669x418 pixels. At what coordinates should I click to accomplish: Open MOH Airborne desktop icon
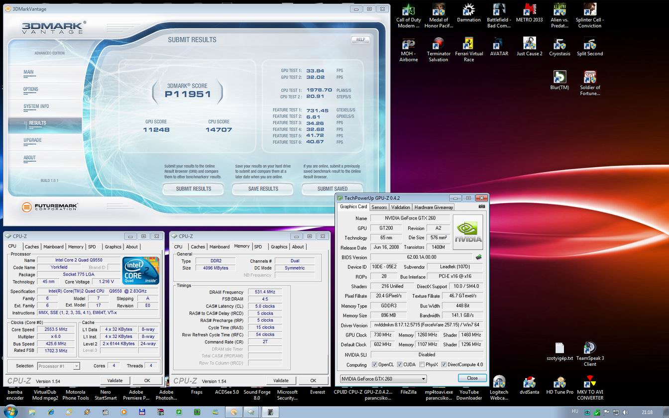(408, 49)
